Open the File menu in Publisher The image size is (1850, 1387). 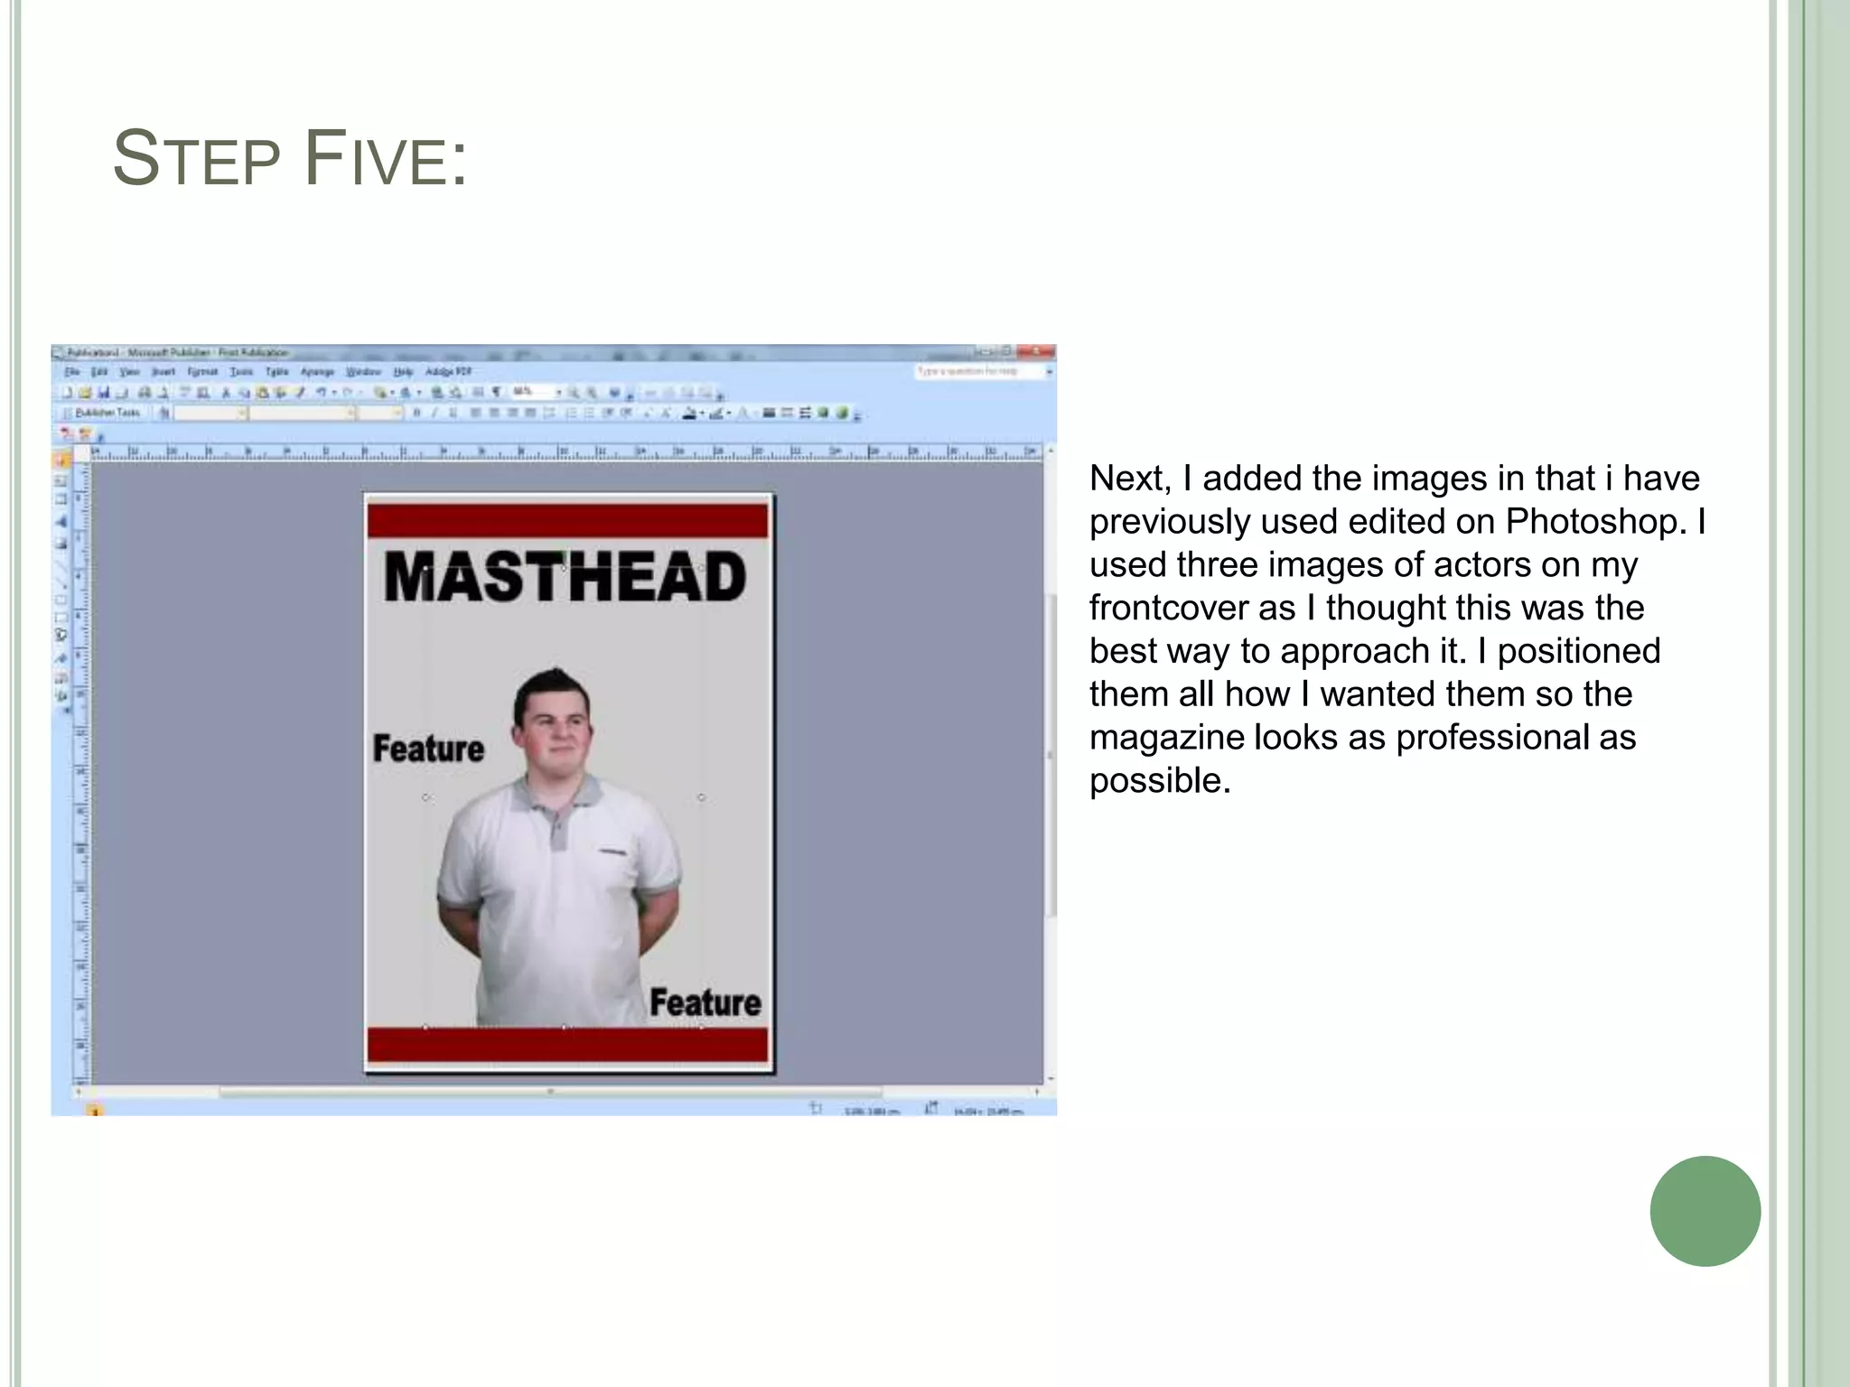72,371
